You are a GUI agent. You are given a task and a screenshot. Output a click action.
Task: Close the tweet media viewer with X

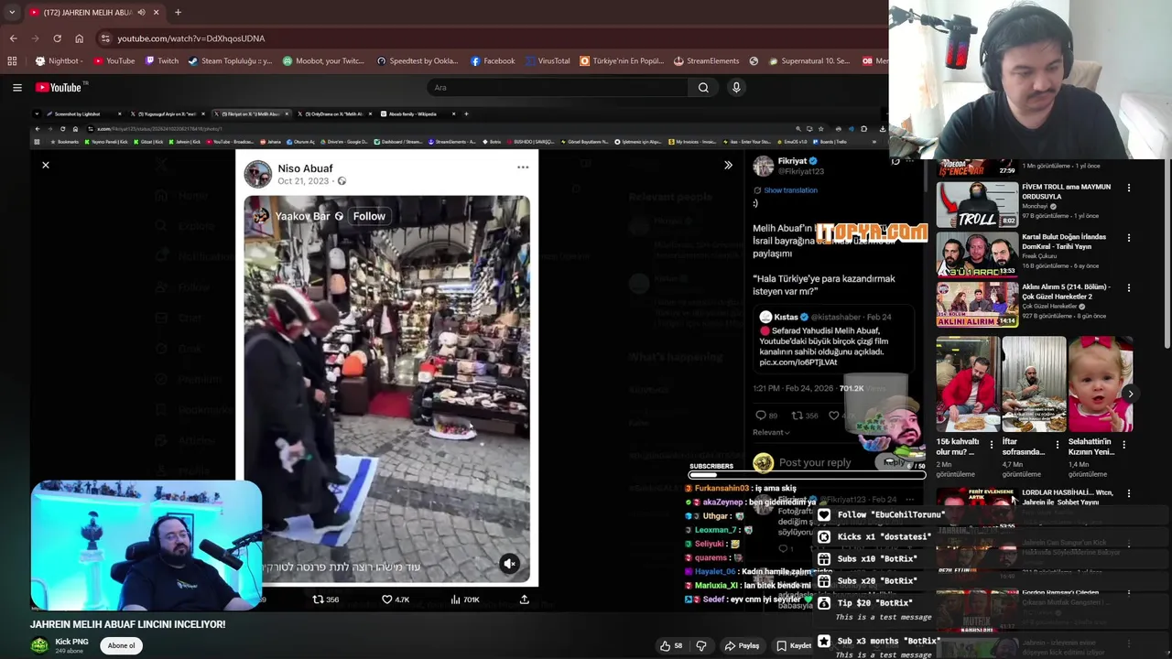[45, 165]
